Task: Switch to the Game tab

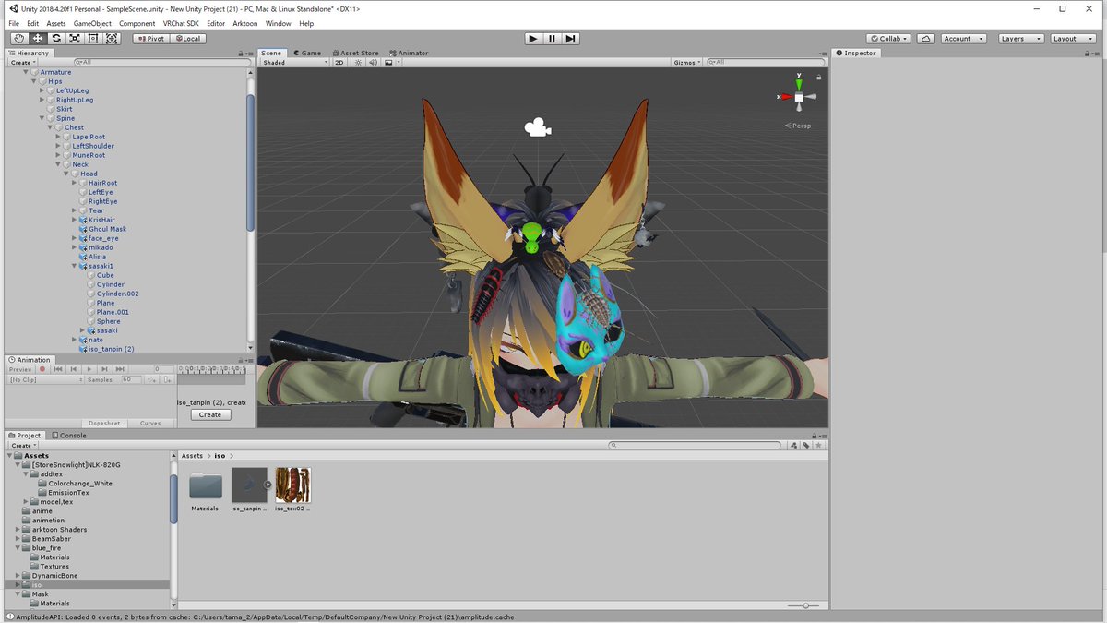Action: [x=307, y=53]
